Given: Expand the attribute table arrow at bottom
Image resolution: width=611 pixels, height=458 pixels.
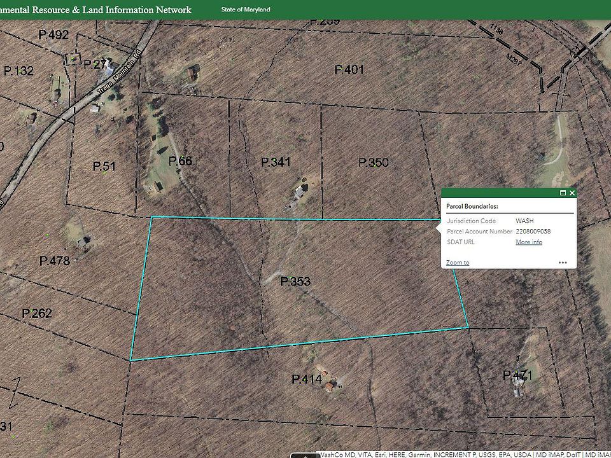Looking at the screenshot, I should [x=305, y=455].
